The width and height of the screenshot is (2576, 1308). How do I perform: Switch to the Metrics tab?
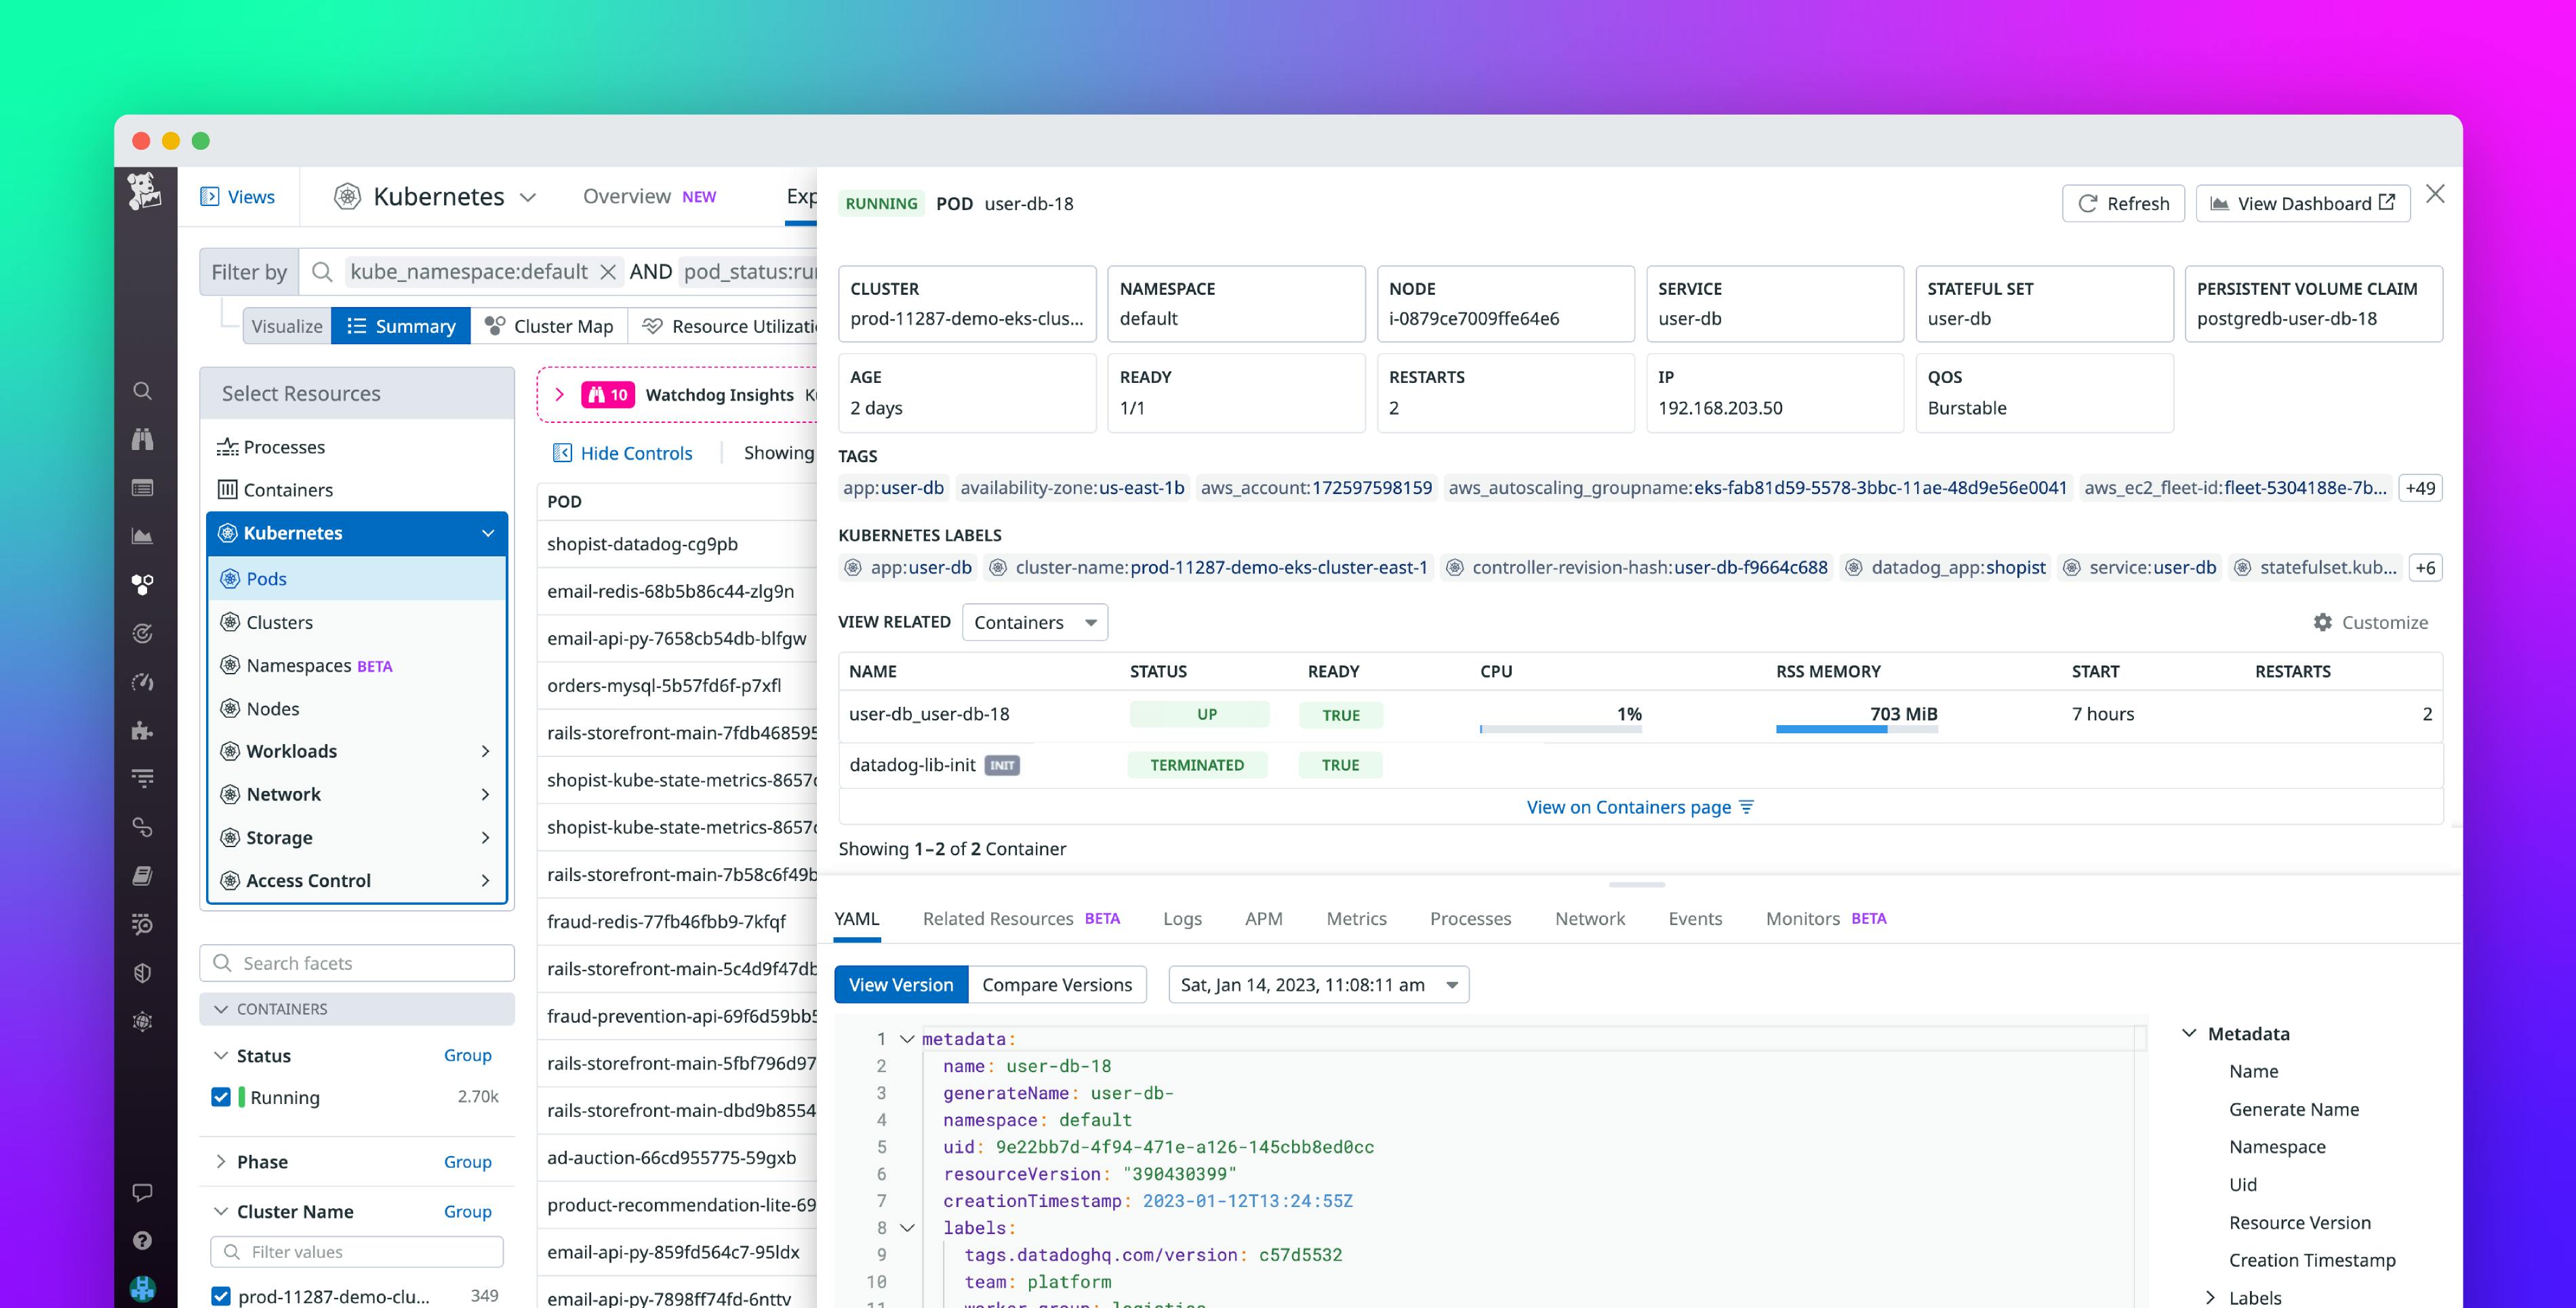point(1357,919)
